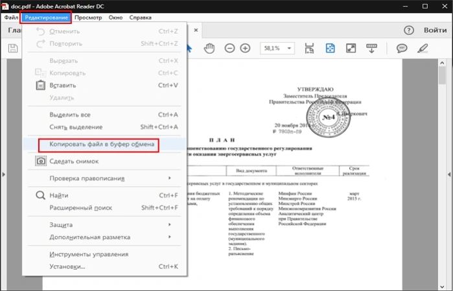Click the add comment bubble icon
Viewport: 453px width, 291px height.
pos(402,48)
